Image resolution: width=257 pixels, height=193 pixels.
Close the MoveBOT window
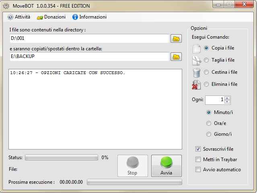pos(244,4)
